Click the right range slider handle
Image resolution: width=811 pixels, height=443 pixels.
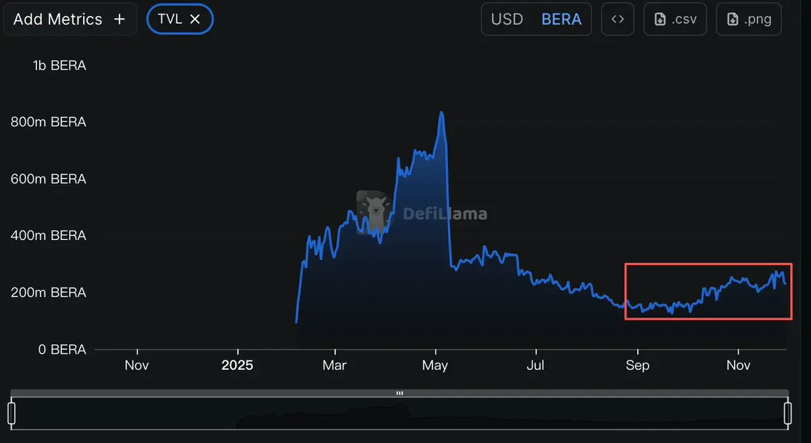787,413
